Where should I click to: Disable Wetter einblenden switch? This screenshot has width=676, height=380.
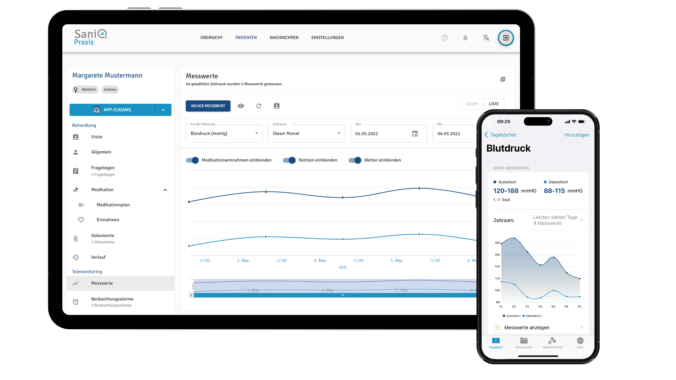click(x=355, y=160)
